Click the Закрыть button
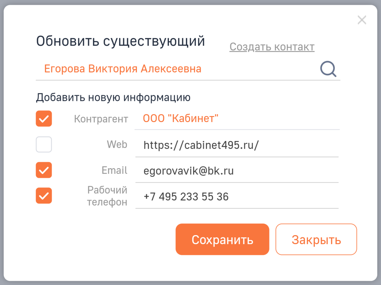The width and height of the screenshot is (381, 285). coord(316,239)
